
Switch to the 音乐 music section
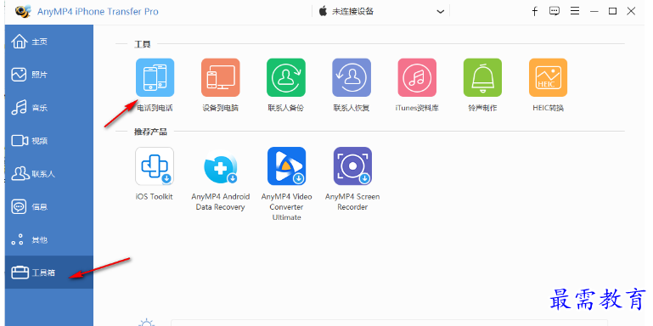click(49, 108)
